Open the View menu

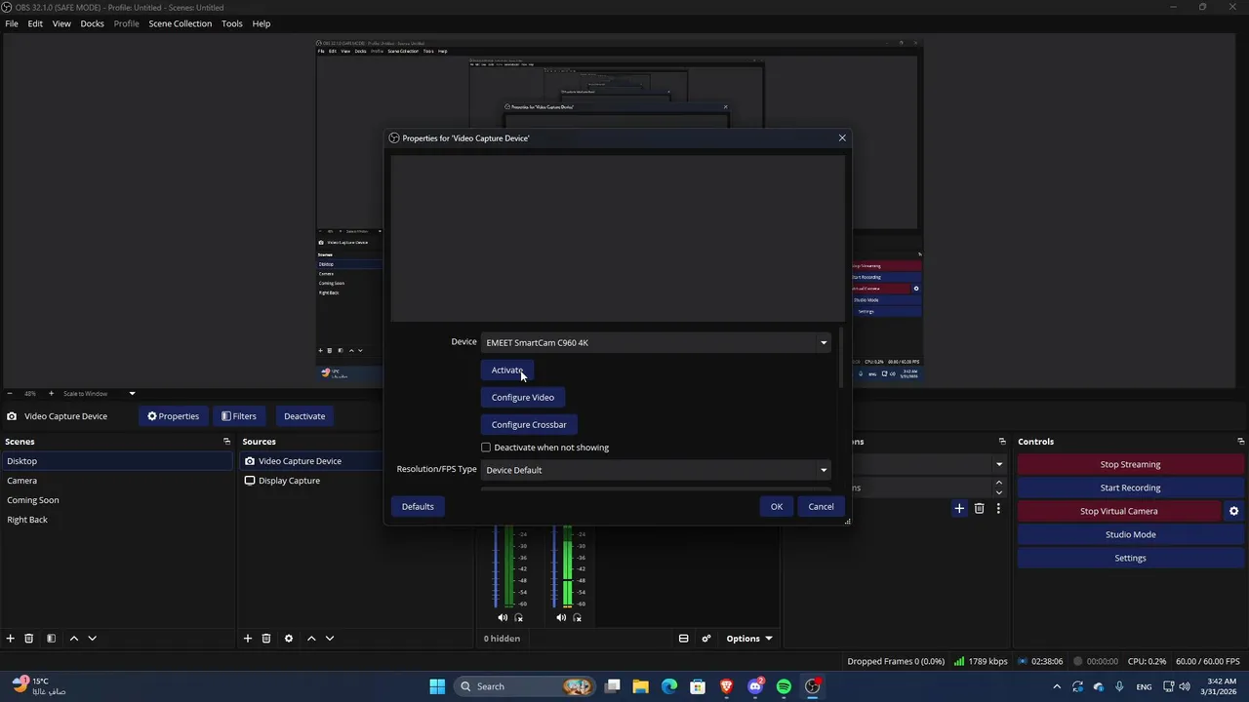(61, 23)
